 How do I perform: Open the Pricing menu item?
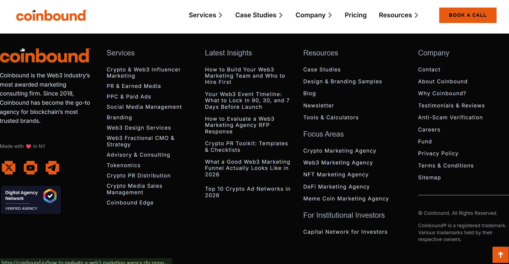pos(355,15)
